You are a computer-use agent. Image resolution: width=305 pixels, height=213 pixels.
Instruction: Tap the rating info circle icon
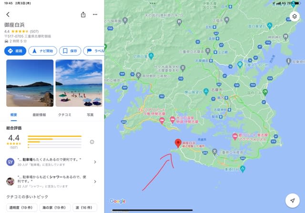point(92,142)
